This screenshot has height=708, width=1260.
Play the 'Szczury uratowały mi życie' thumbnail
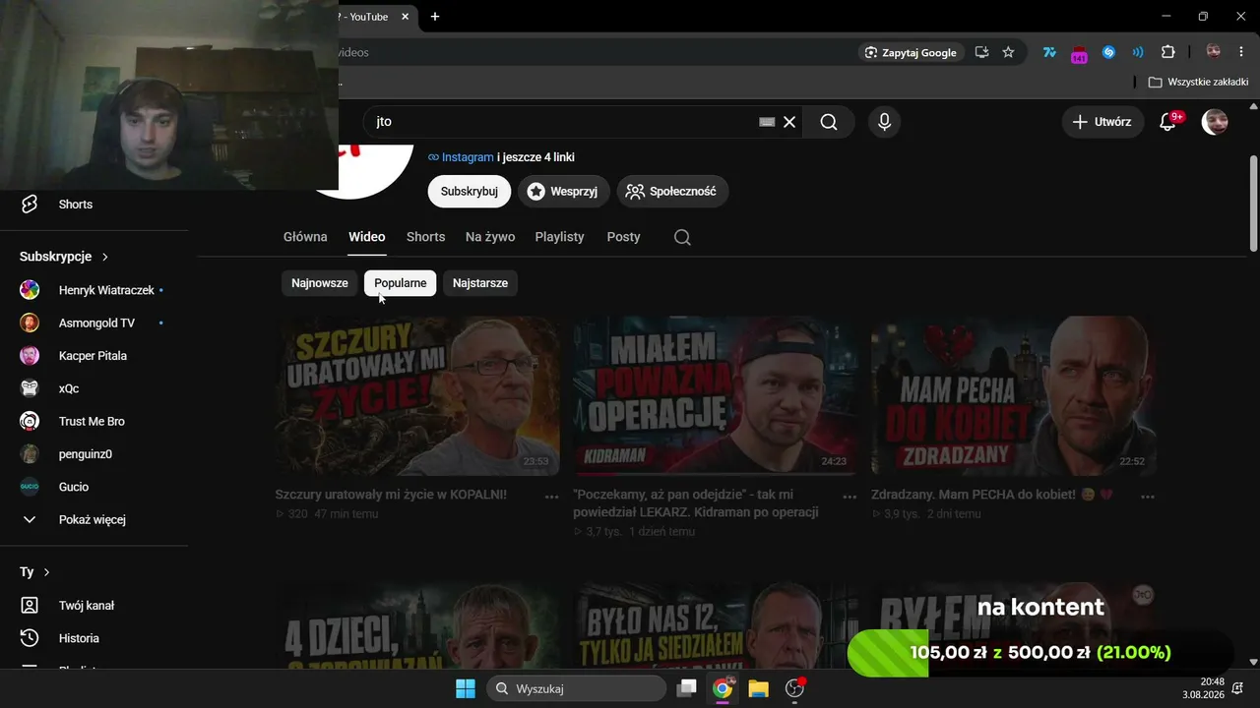417,396
